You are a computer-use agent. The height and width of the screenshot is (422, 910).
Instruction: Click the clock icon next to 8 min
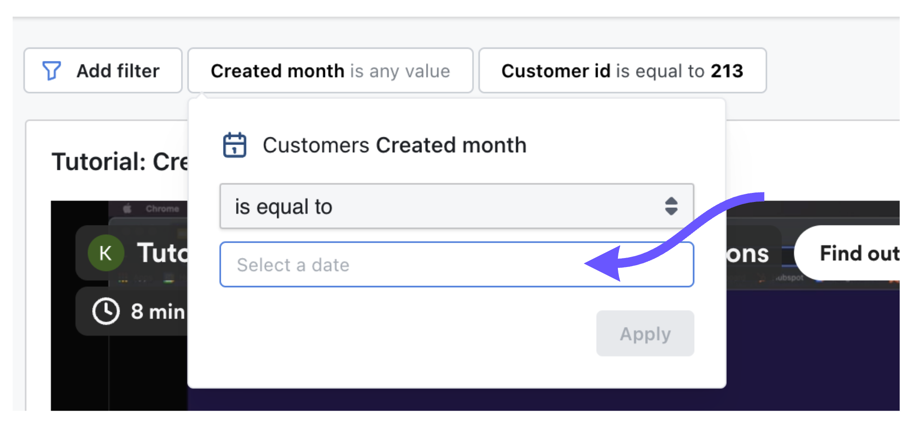(x=106, y=311)
